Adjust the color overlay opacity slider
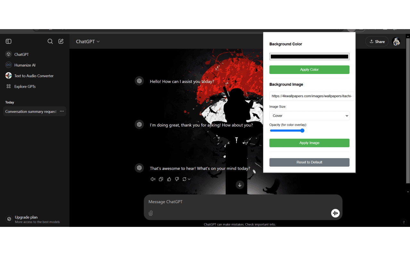Screen dimensions: 410x256 [287, 131]
